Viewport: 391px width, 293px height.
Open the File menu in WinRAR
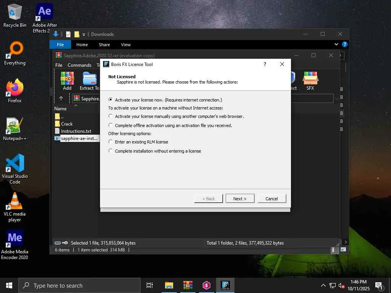click(x=59, y=65)
